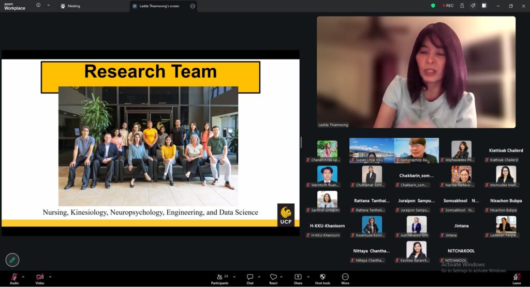Click the Share screen icon

[x=298, y=277]
